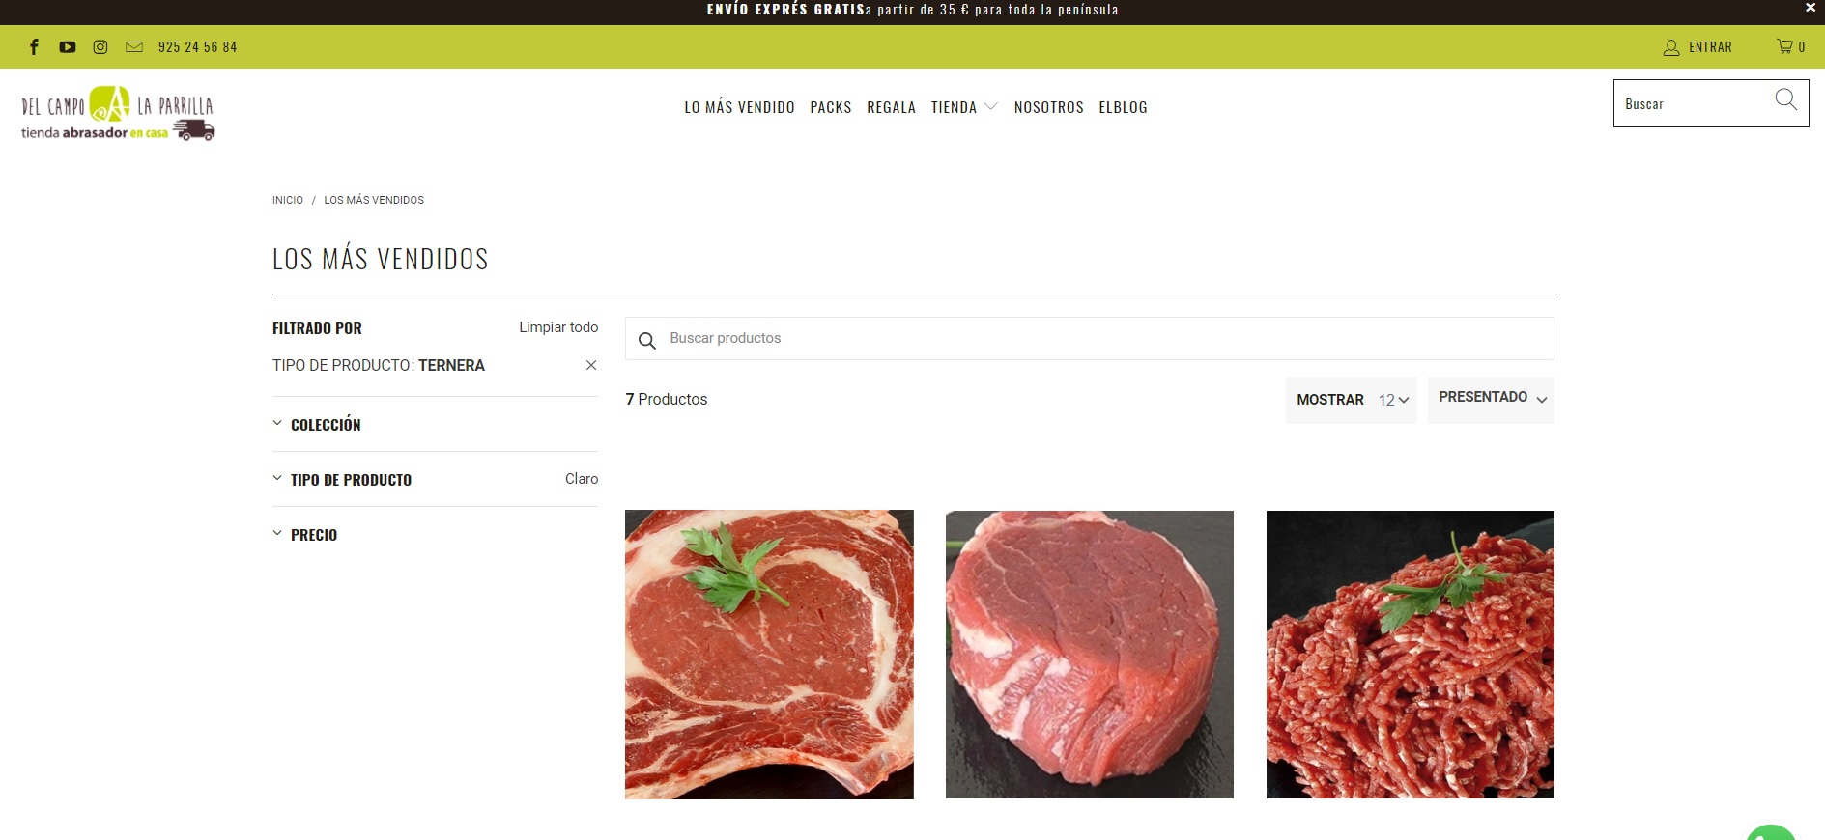Open the Tienda menu
Image resolution: width=1825 pixels, height=840 pixels.
[964, 107]
